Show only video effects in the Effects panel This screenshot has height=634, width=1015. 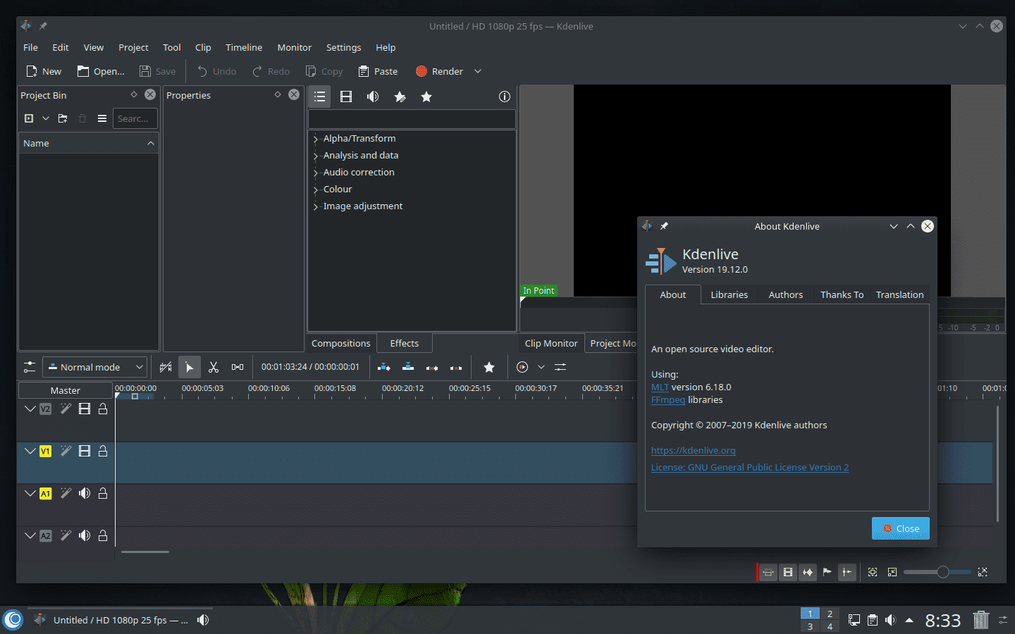pos(345,97)
